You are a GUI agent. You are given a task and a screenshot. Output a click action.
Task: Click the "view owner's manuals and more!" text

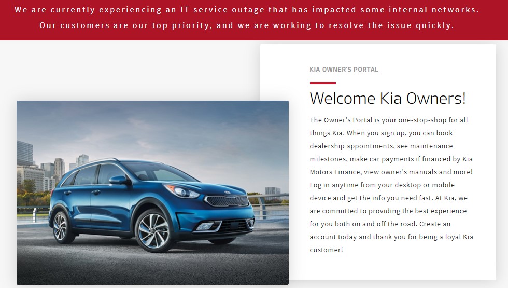pyautogui.click(x=418, y=172)
